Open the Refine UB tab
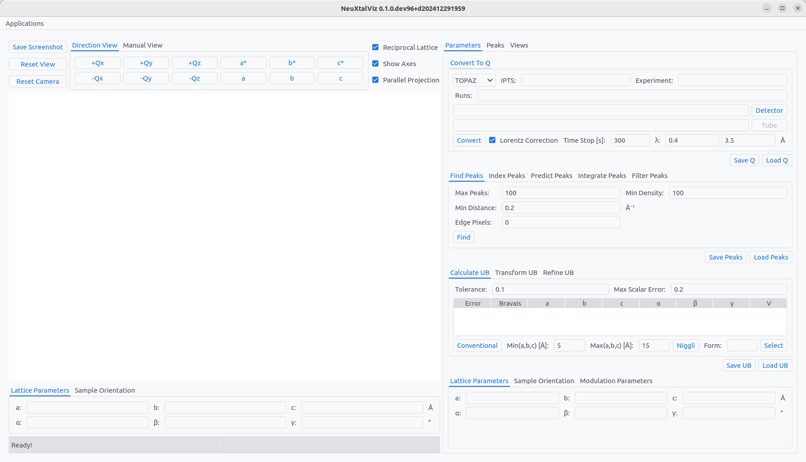This screenshot has width=806, height=462. [558, 273]
